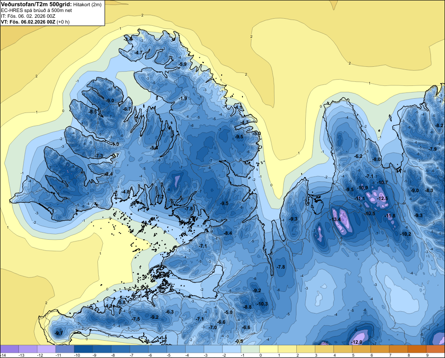Click the -8.5 temperature label
This screenshot has width=445, height=358.
[93, 112]
